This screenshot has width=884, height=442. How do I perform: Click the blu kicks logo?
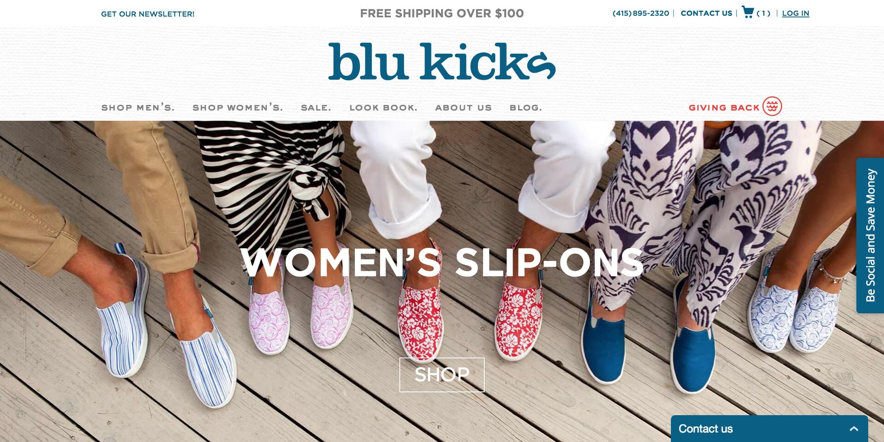442,62
